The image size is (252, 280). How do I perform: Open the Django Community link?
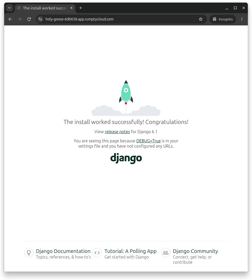click(x=195, y=251)
